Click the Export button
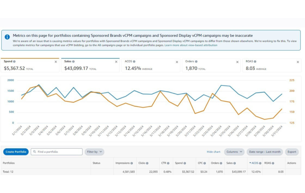Image resolution: width=305 pixels, height=193 pixels. [292, 152]
